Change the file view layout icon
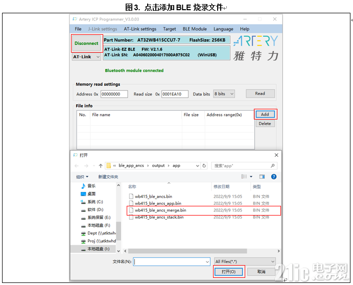The height and width of the screenshot is (285, 353). [244, 177]
